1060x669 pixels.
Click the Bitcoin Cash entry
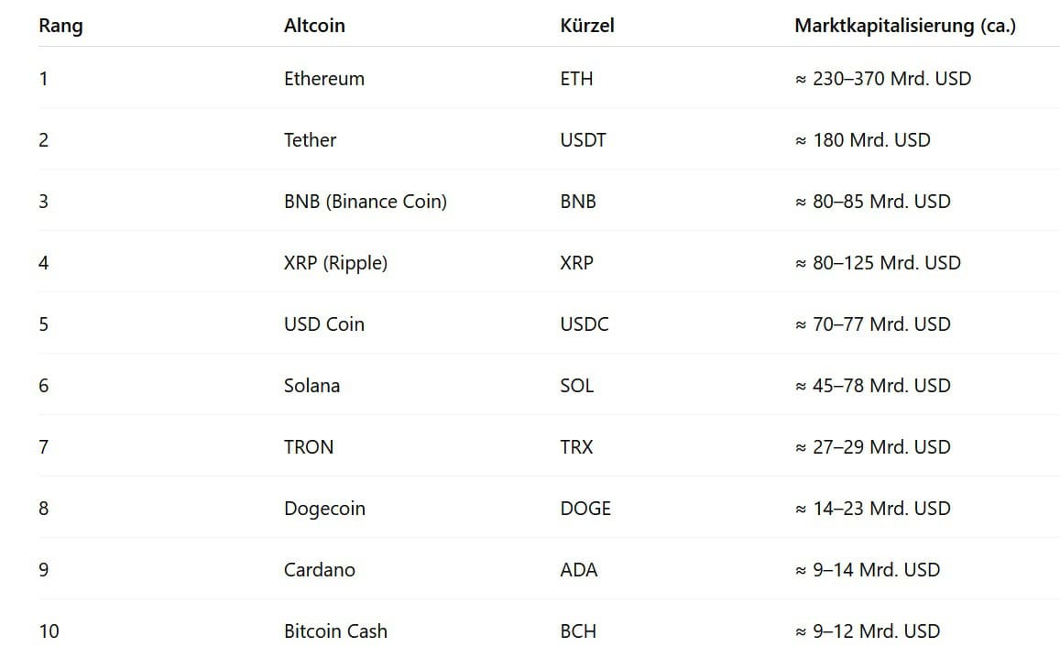click(335, 631)
